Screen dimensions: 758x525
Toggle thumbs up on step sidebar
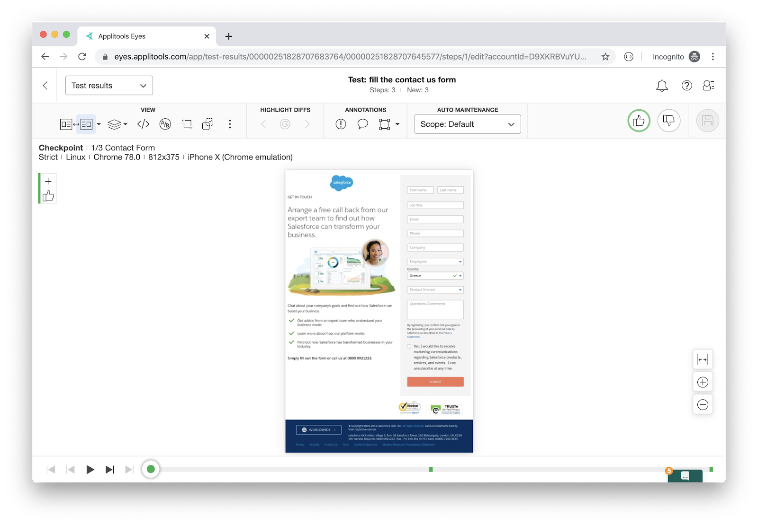point(48,196)
